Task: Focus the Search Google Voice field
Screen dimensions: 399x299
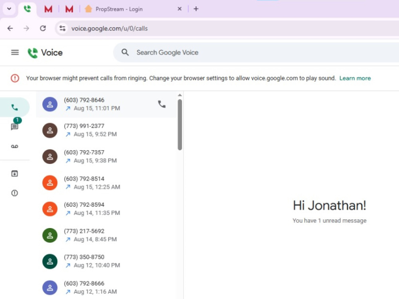Action: pos(256,52)
